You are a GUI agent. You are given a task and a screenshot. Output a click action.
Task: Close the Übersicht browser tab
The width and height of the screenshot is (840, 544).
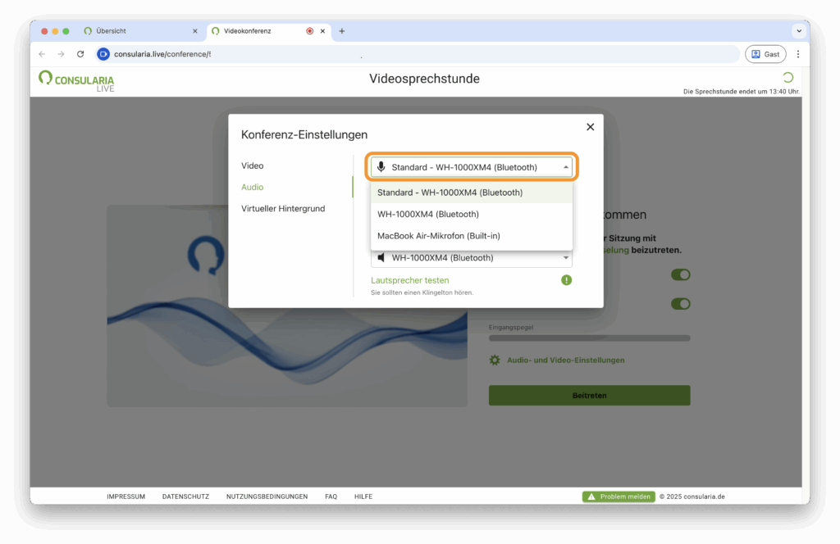[195, 31]
